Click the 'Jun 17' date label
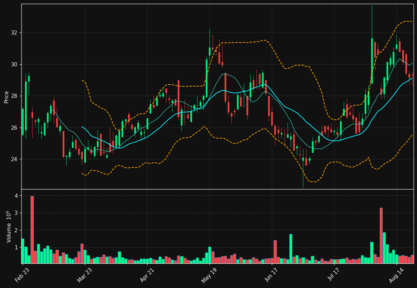This screenshot has width=417, height=288. (272, 275)
